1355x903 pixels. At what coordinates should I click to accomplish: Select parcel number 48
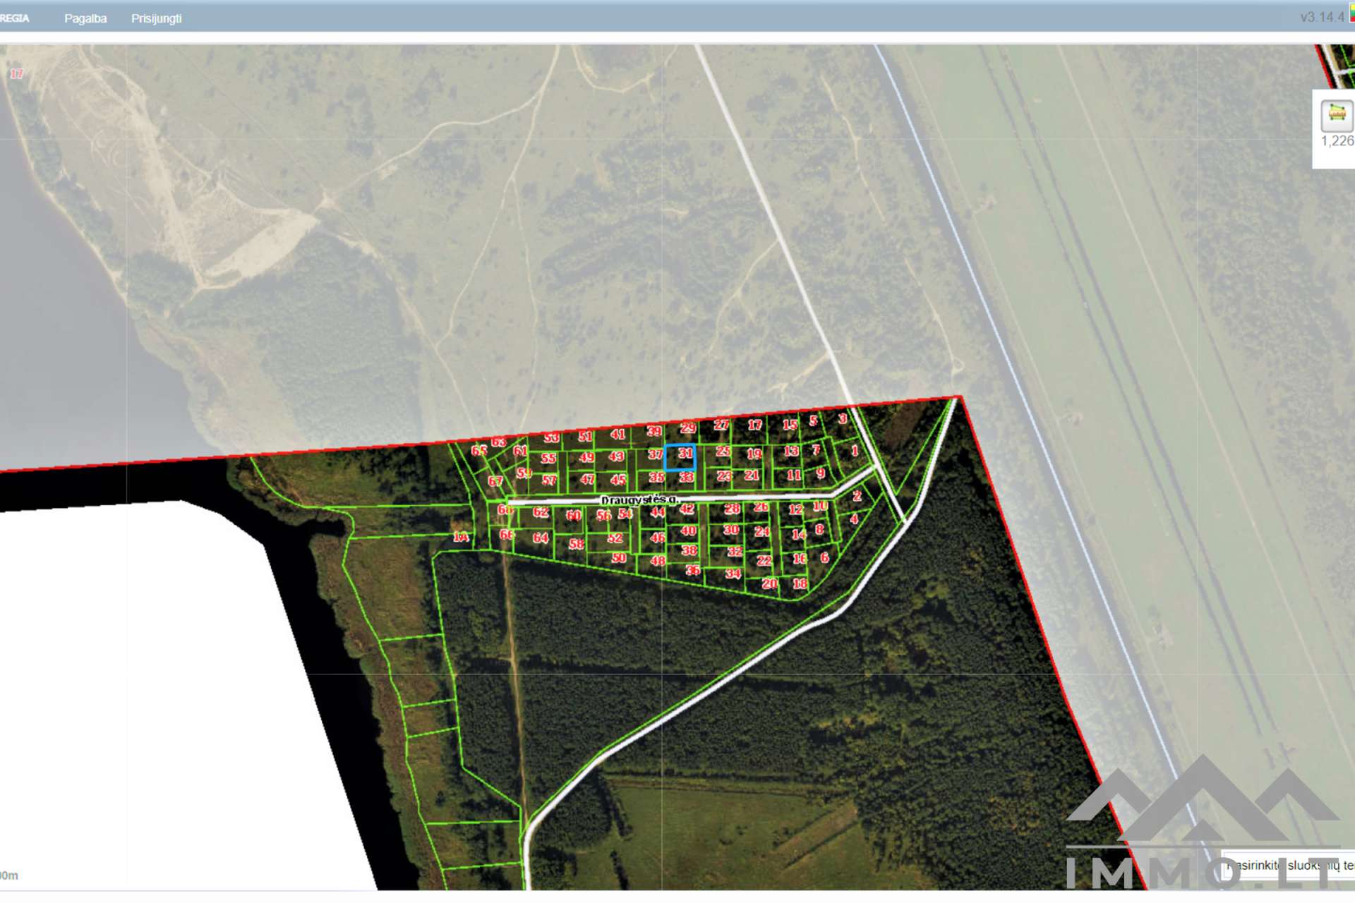pyautogui.click(x=658, y=562)
